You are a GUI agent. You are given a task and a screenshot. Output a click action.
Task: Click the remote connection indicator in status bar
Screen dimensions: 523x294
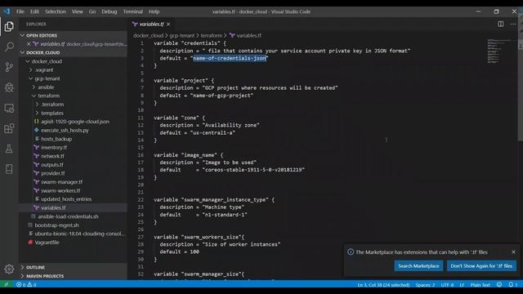[x=7, y=284]
